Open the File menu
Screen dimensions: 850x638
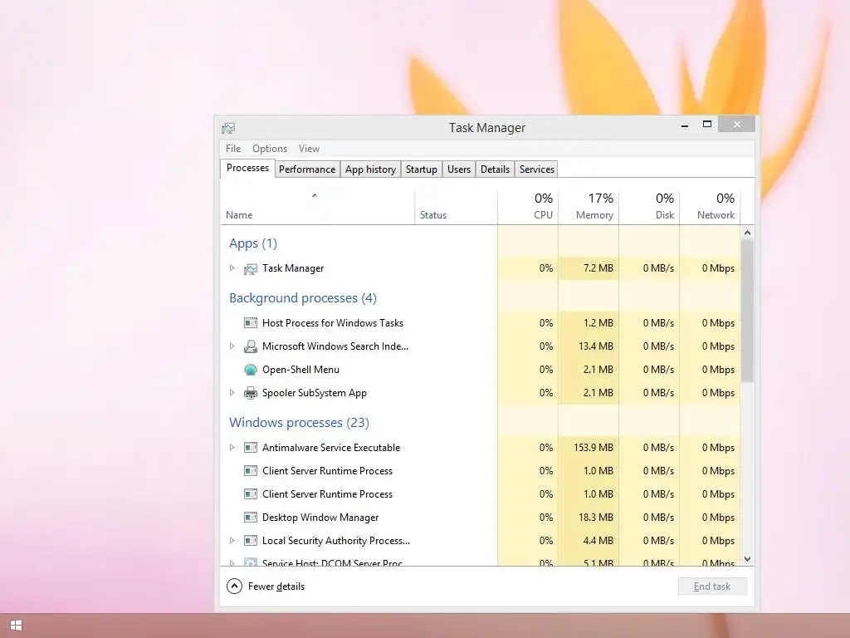[x=233, y=149]
